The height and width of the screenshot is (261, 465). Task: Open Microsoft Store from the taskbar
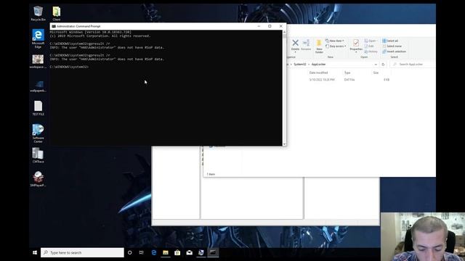pos(177,252)
